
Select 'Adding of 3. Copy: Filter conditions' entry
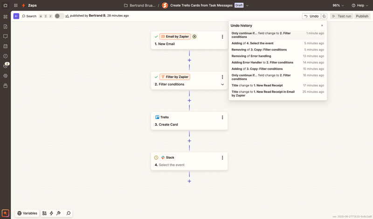coord(277,69)
